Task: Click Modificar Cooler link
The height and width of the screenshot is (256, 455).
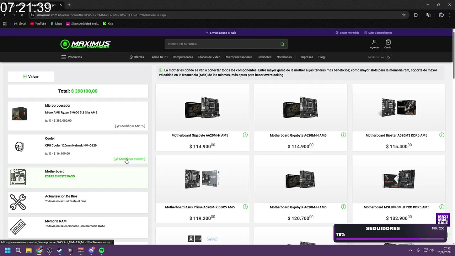Action: point(129,159)
